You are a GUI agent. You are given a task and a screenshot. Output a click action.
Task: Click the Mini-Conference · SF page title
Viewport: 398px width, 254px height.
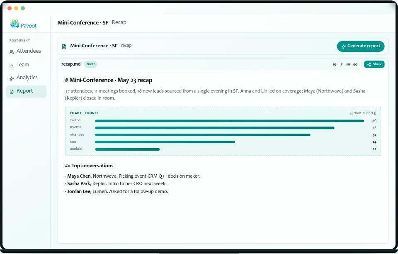click(83, 22)
